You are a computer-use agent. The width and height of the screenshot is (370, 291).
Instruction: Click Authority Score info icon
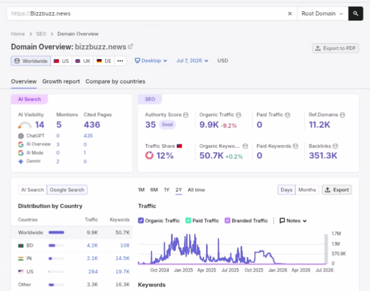186,115
